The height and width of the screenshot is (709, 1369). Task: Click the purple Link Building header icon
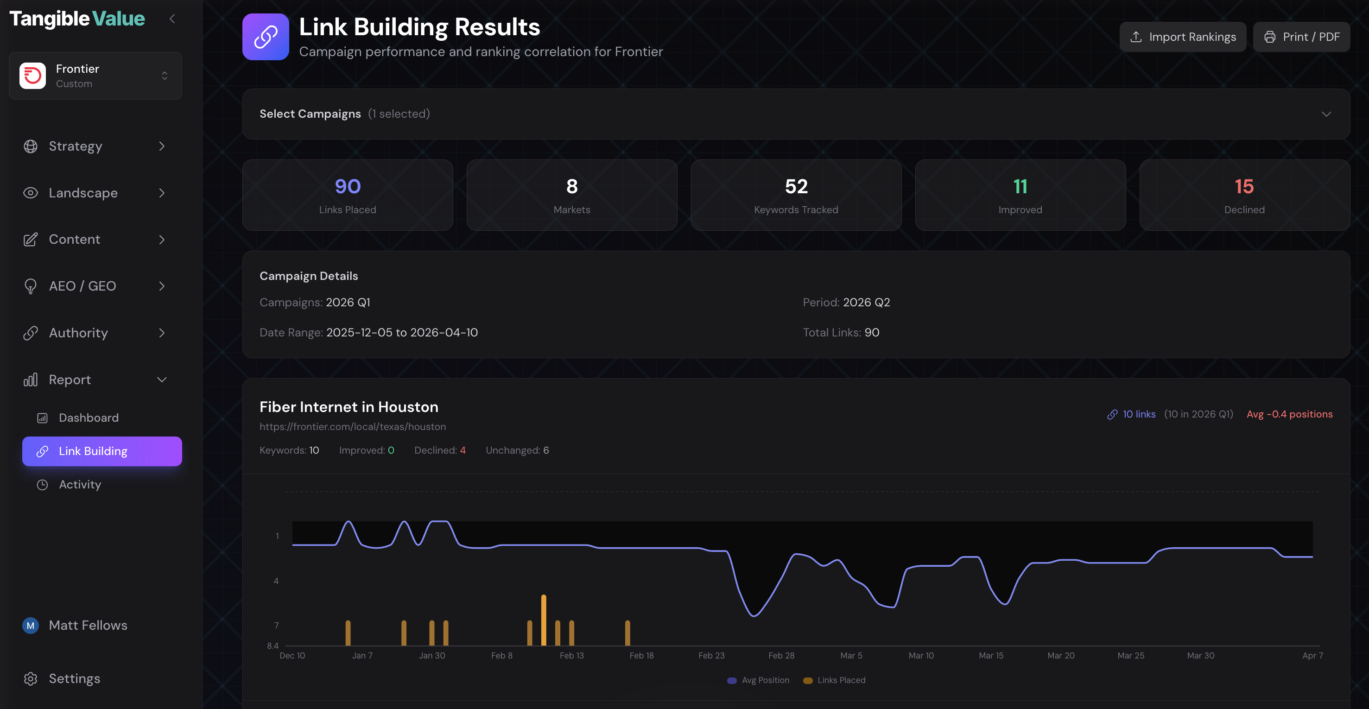pos(265,37)
